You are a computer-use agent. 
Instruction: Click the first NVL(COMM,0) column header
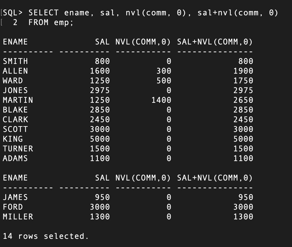143,42
